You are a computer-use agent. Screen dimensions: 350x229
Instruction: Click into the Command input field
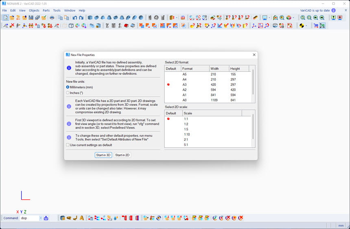[30, 218]
